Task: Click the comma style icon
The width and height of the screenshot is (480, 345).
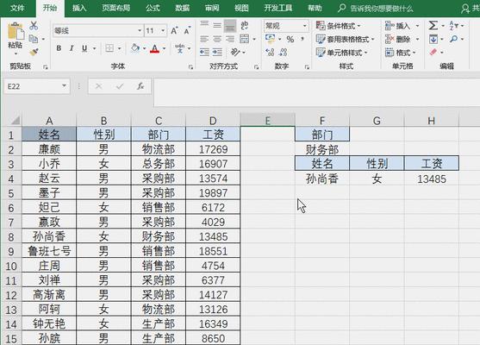Action: pyautogui.click(x=302, y=39)
